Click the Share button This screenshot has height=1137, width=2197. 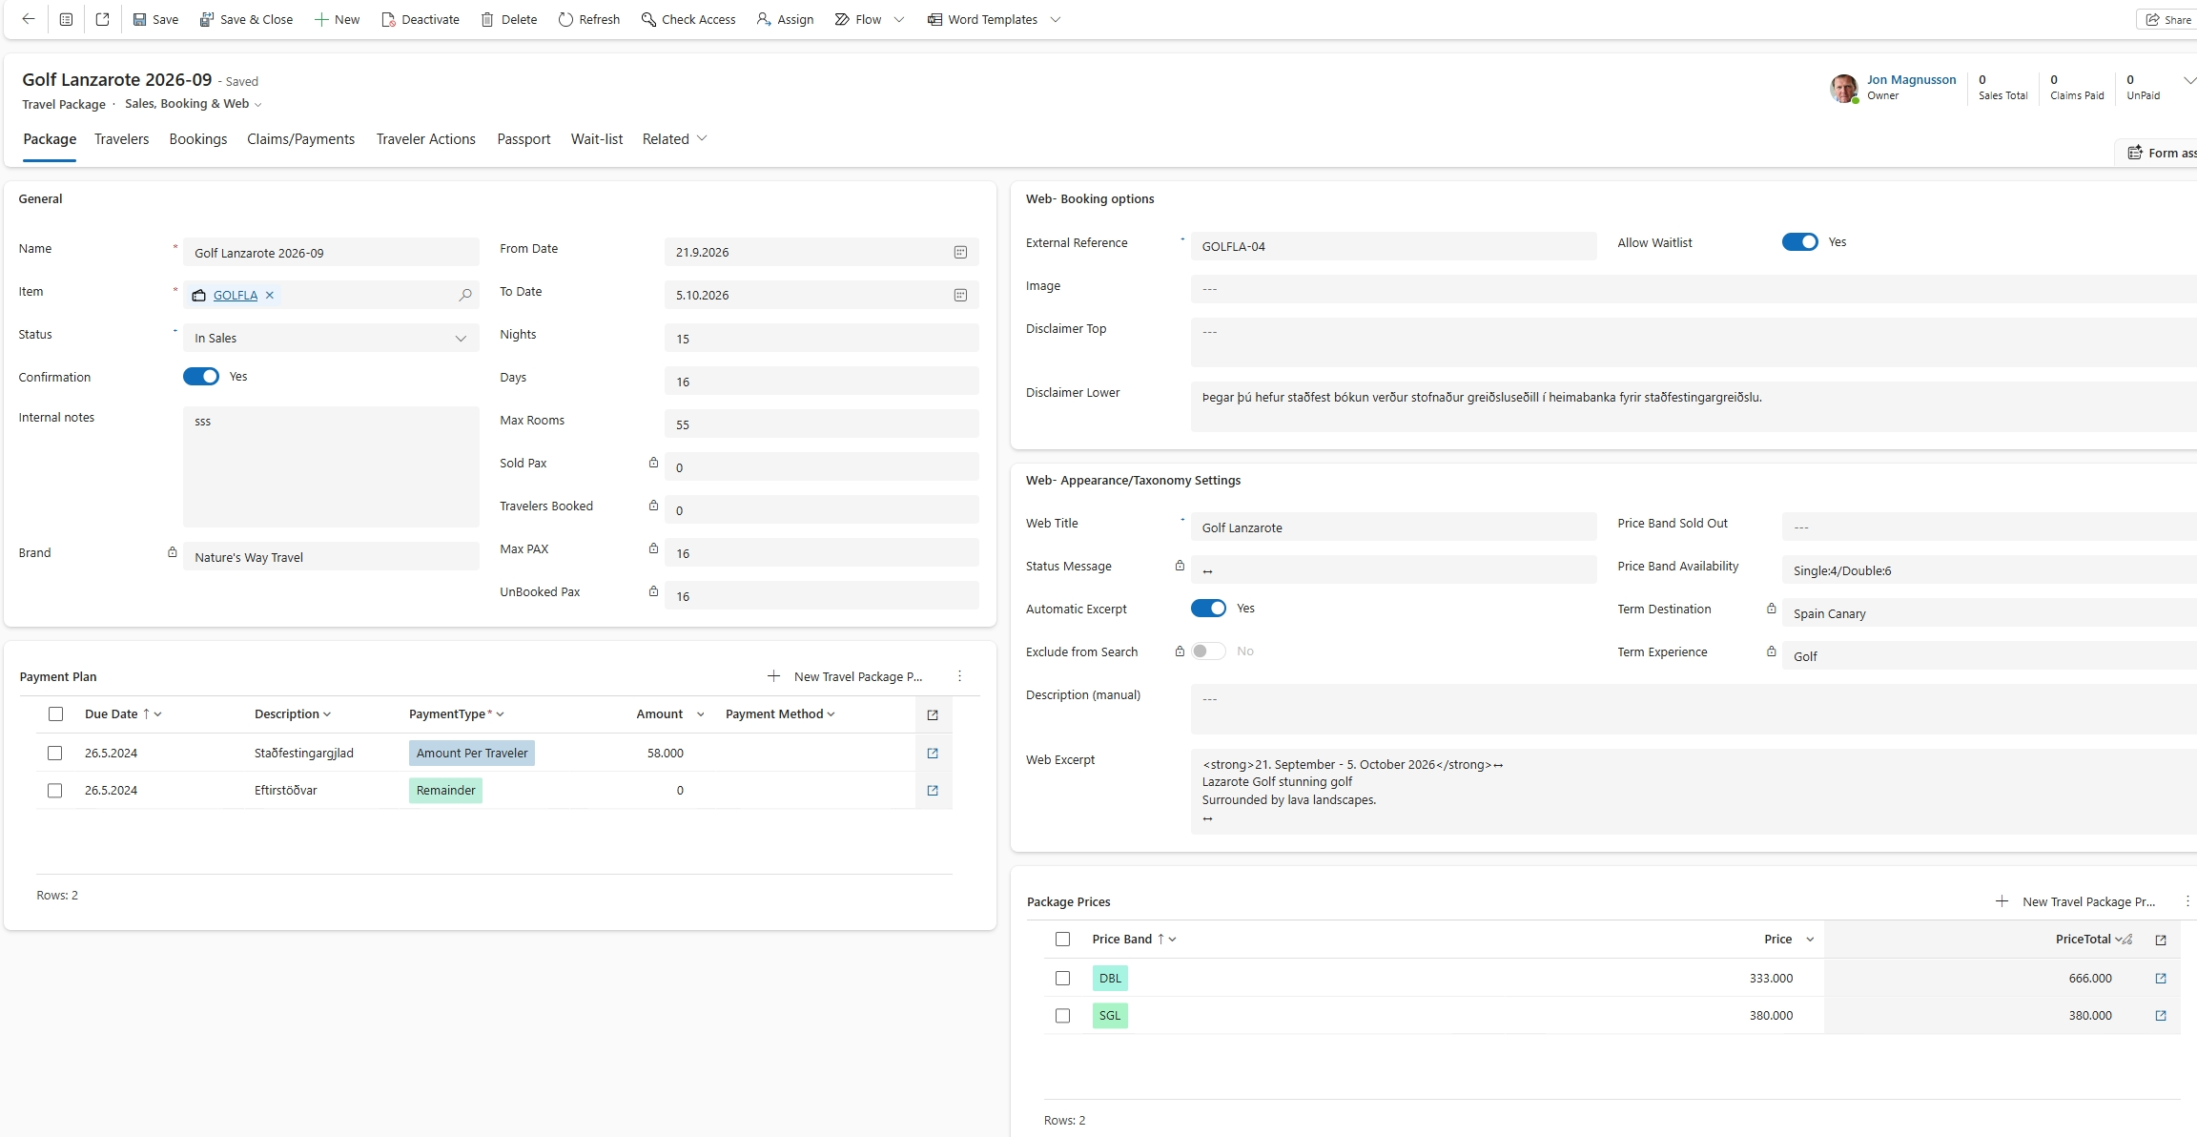click(2168, 19)
